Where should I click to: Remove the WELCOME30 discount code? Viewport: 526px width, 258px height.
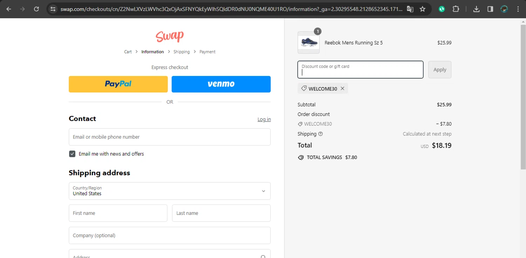(x=342, y=89)
